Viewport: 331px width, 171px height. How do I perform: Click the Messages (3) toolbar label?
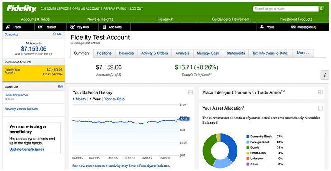coord(307,27)
